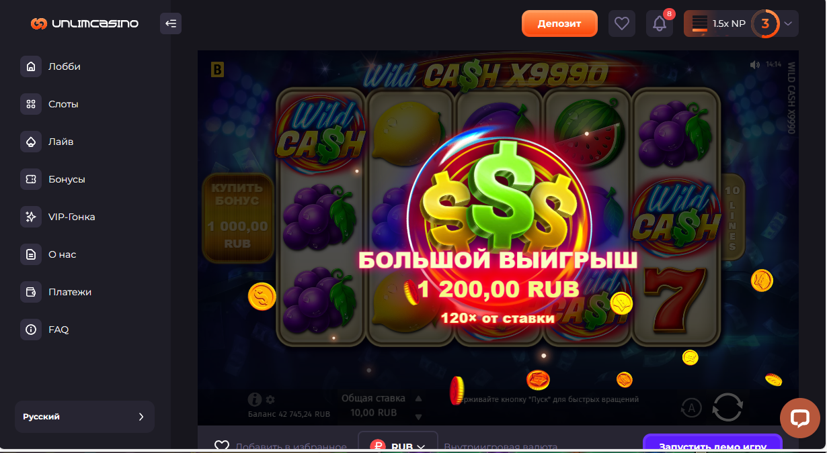Click the game info icon near balance

(x=254, y=399)
